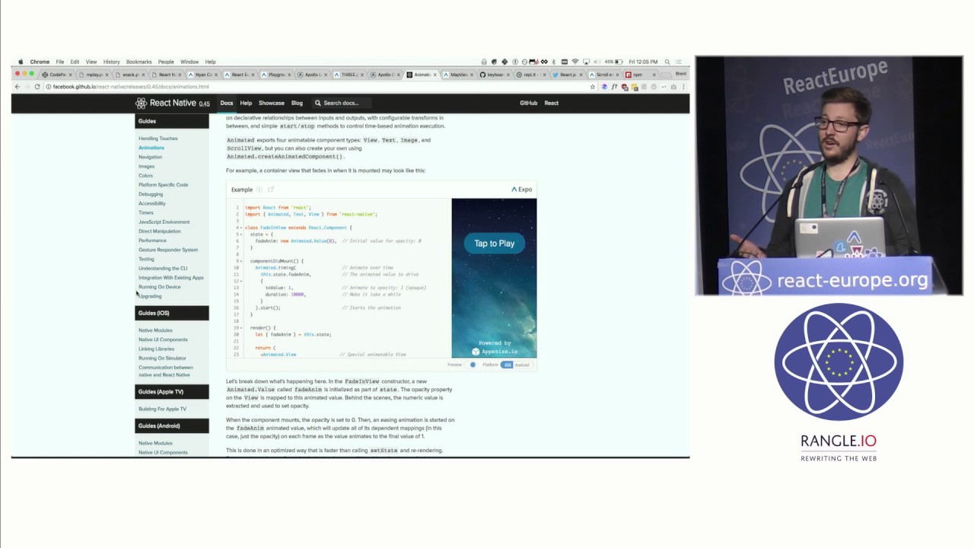Viewport: 974px width, 548px height.
Task: Open the example in new window icon
Action: [270, 190]
